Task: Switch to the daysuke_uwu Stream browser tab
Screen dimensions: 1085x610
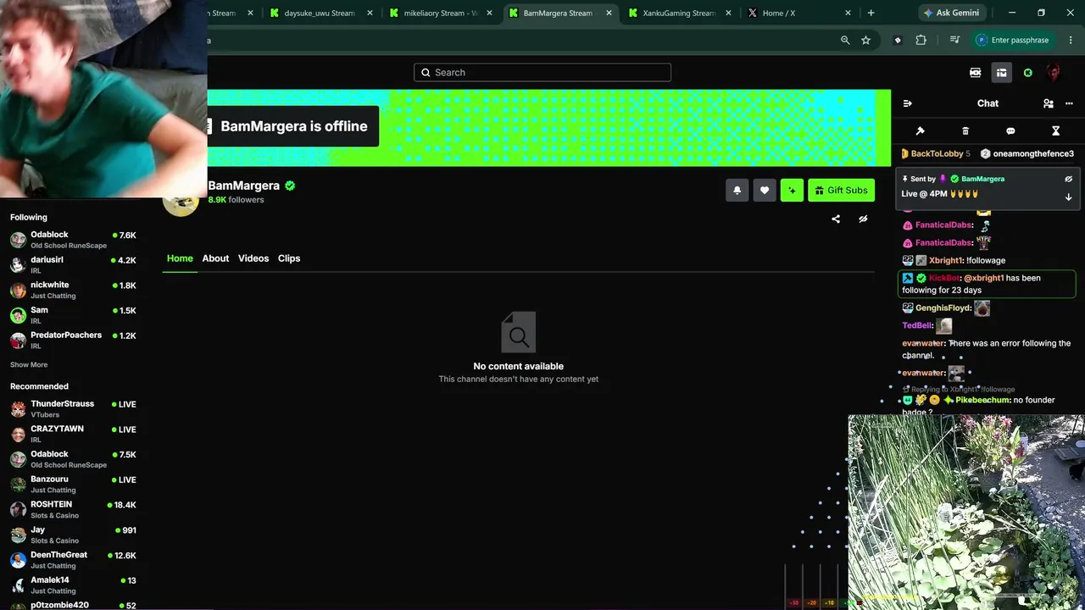Action: tap(320, 13)
